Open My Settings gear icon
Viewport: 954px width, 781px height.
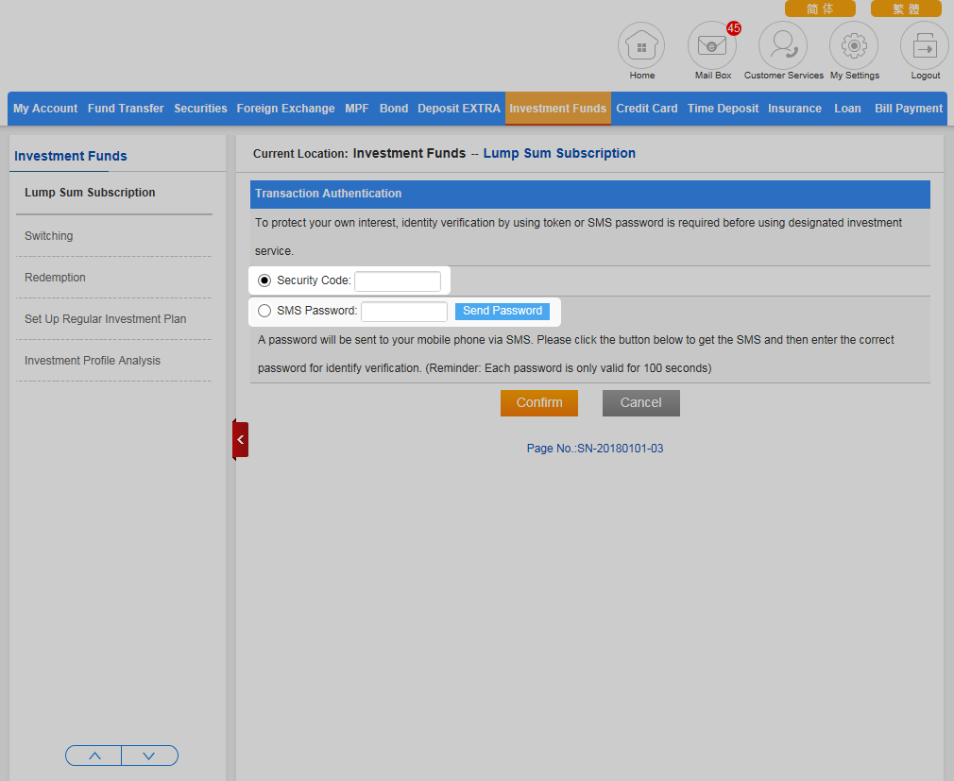pos(854,46)
